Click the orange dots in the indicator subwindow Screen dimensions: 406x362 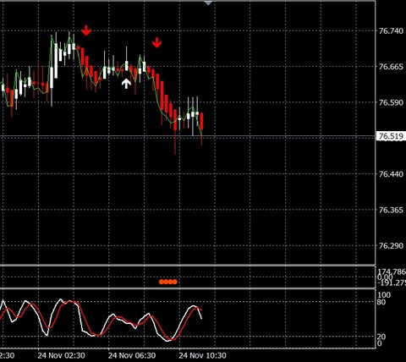coord(168,282)
